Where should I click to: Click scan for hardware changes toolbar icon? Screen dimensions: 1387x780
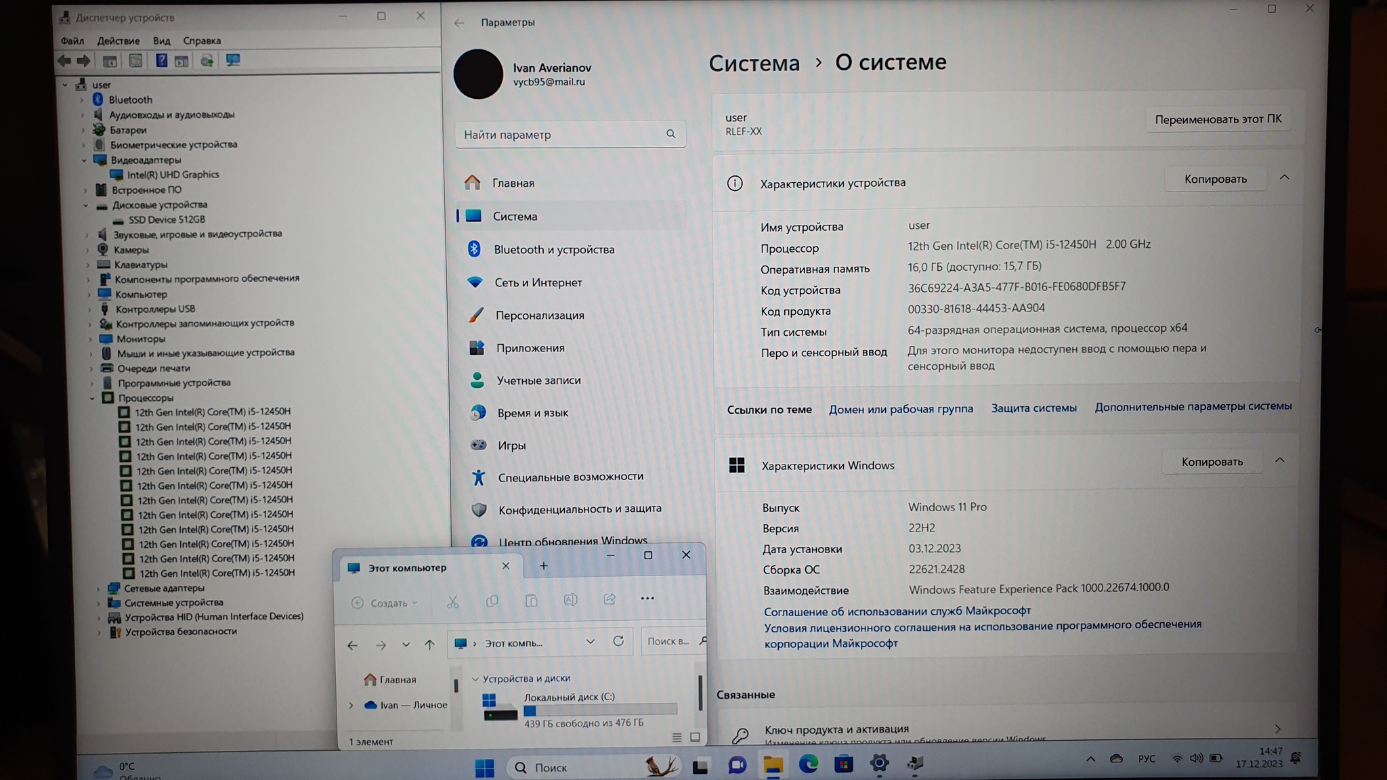click(233, 61)
